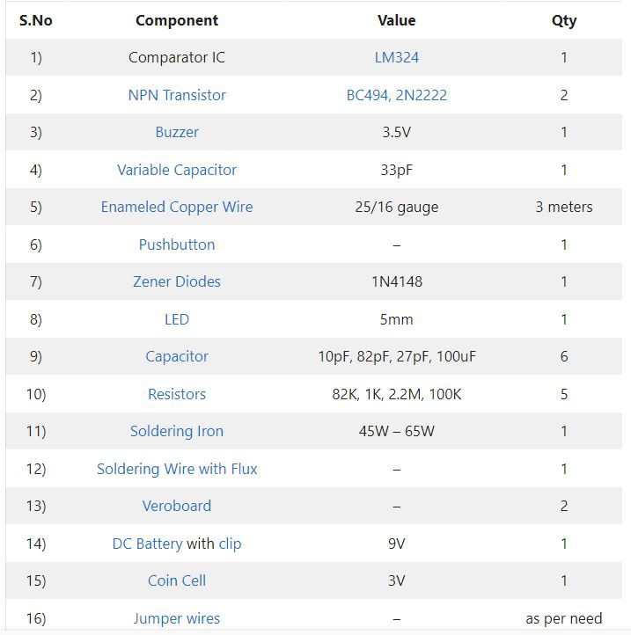
Task: Open the Pushbutton link
Action: click(177, 245)
